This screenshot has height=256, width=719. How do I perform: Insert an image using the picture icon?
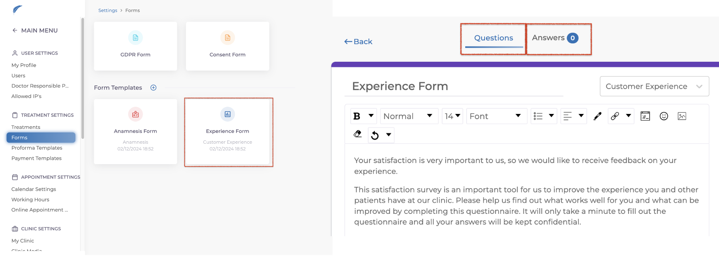682,116
